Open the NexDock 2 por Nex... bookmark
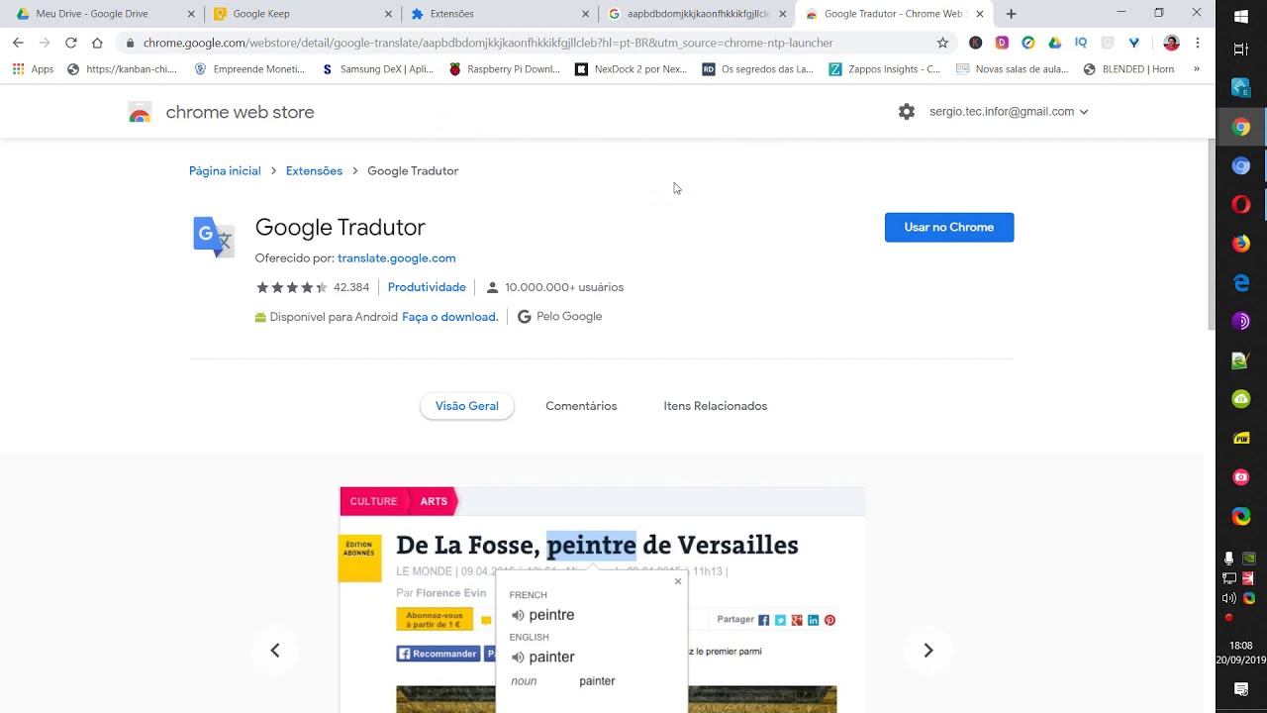The image size is (1267, 713). 632,69
